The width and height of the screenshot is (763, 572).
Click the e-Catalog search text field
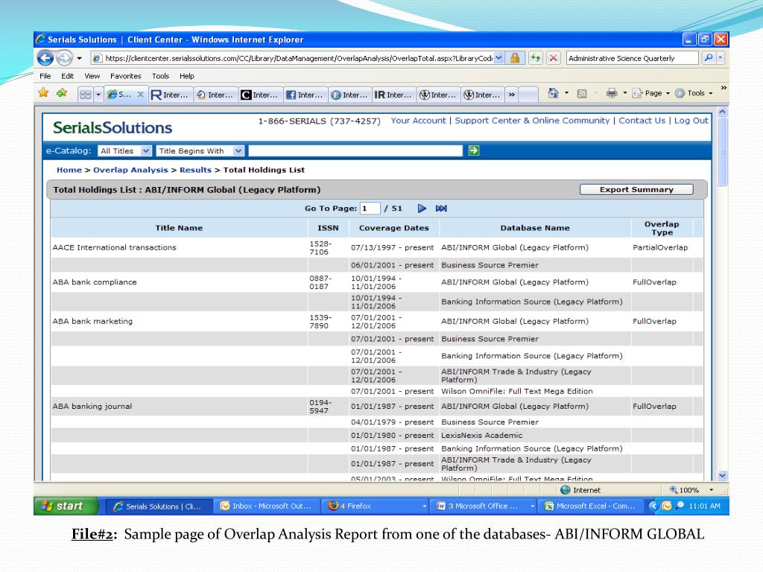(355, 150)
